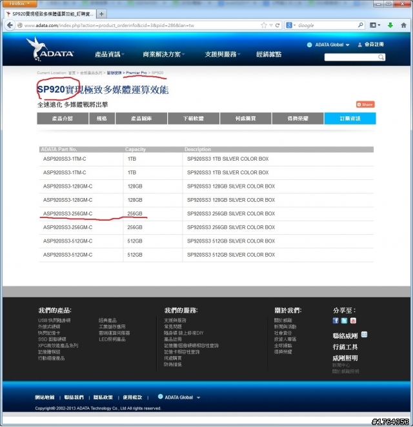Switch to the 產品圖庫 tab
The width and height of the screenshot is (413, 427).
click(x=141, y=119)
